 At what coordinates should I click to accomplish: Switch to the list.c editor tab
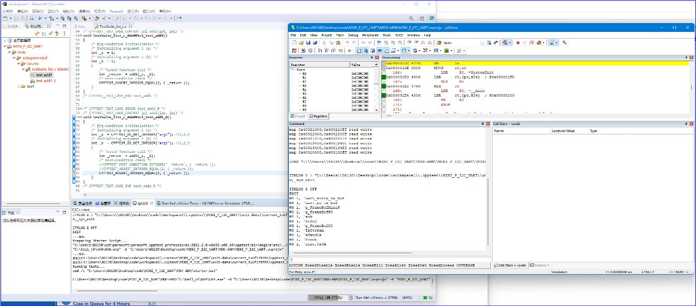point(81,26)
